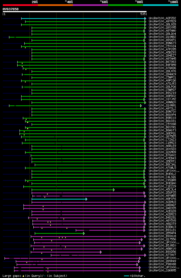Select the UniRef100_Q4DAQ7 label

[162, 205]
